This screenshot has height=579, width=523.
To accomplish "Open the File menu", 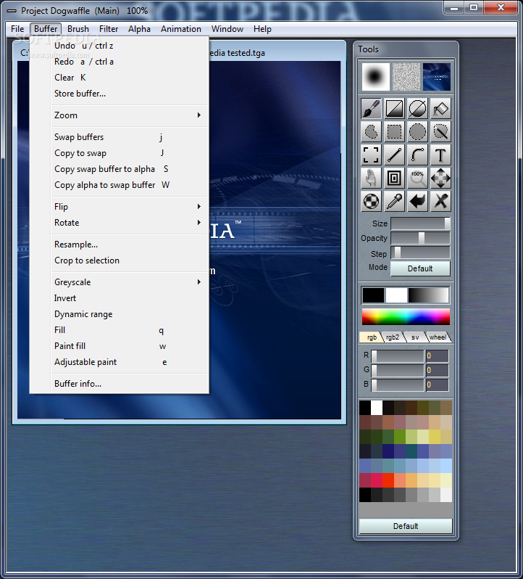I will [17, 29].
